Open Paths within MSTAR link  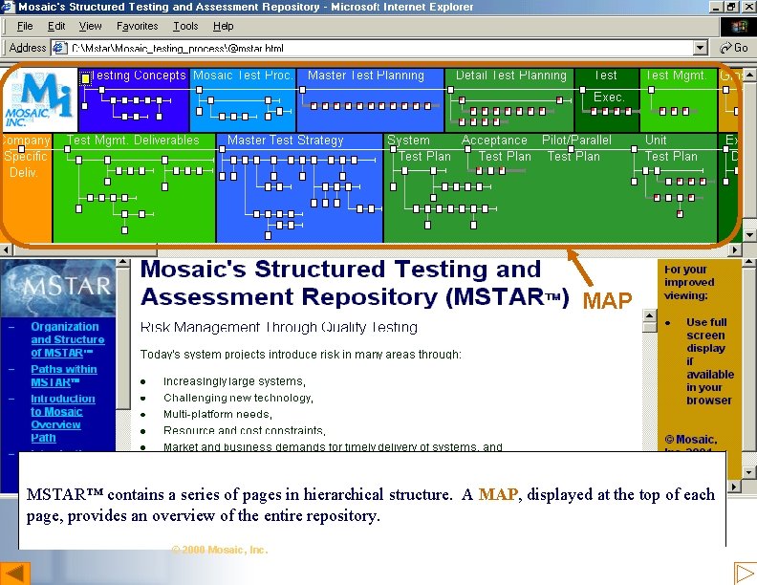click(64, 376)
